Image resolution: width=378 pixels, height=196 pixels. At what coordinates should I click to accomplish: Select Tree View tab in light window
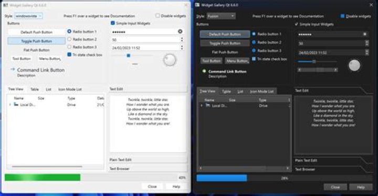tap(16, 89)
